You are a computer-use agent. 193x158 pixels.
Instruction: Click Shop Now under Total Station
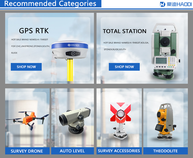click(x=124, y=67)
